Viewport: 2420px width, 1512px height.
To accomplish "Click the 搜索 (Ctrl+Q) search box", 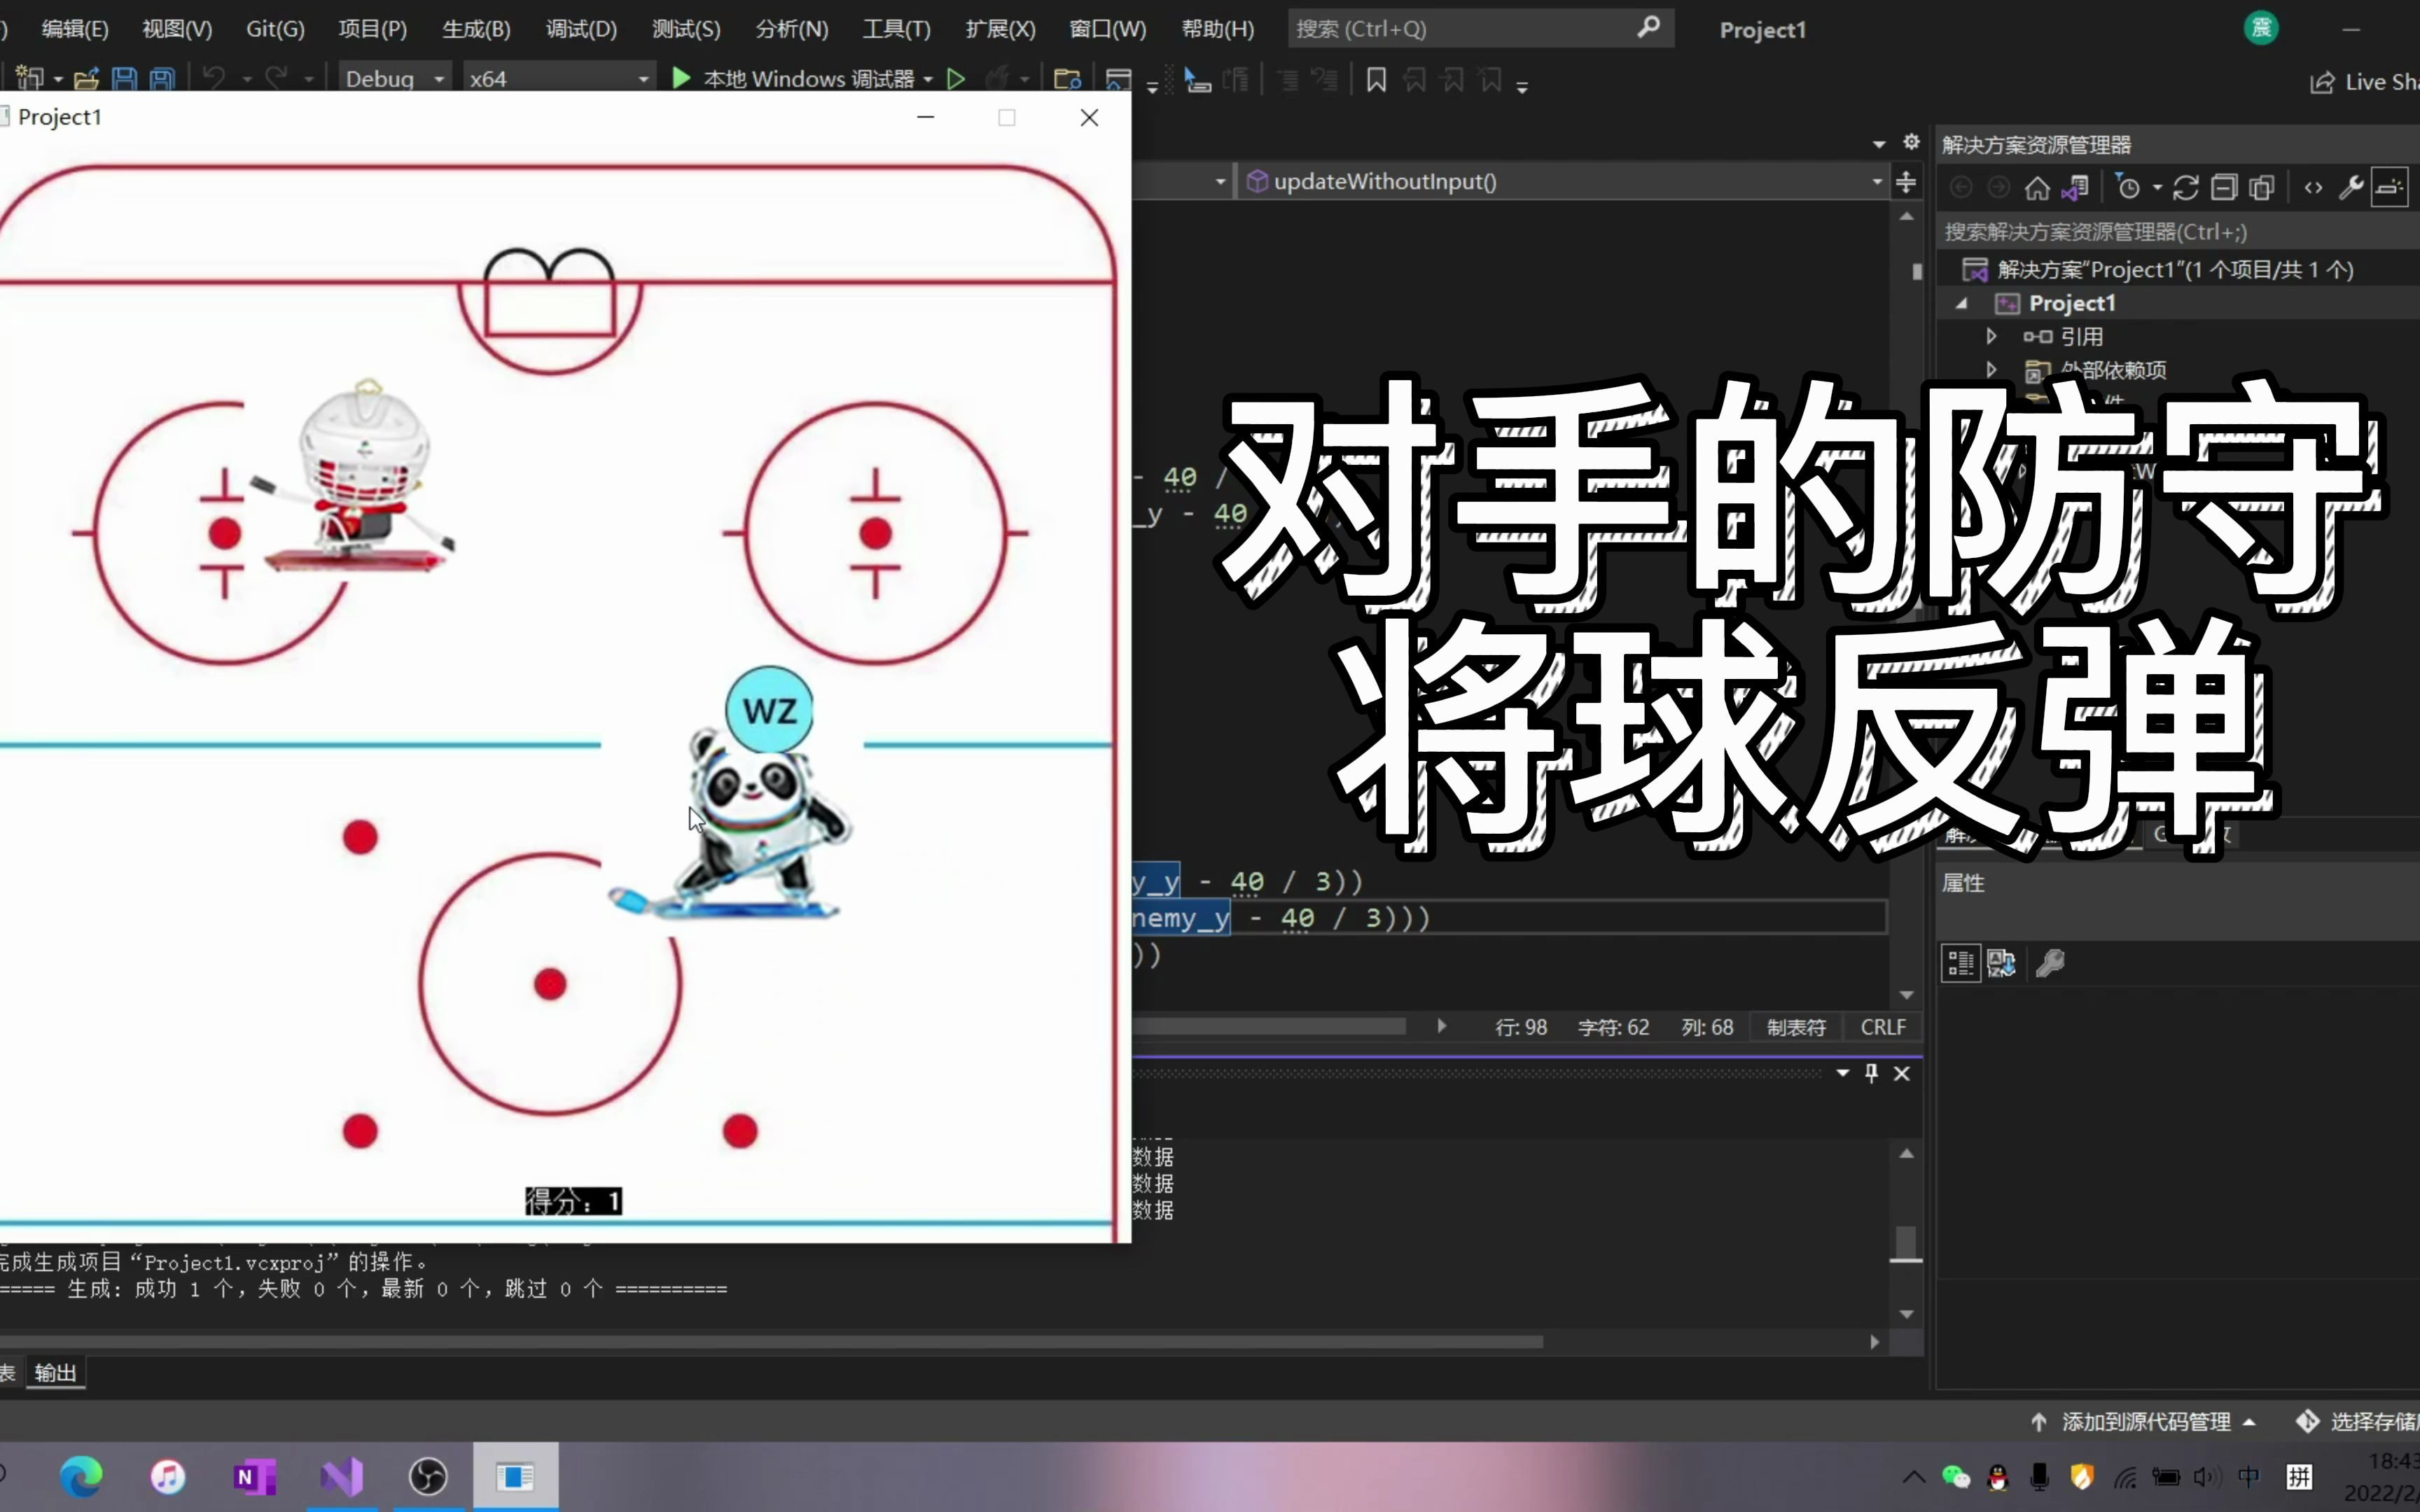I will tap(1480, 28).
